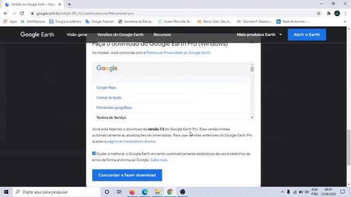
Task: Click the Termos de Serviço heading
Action: coord(111,118)
